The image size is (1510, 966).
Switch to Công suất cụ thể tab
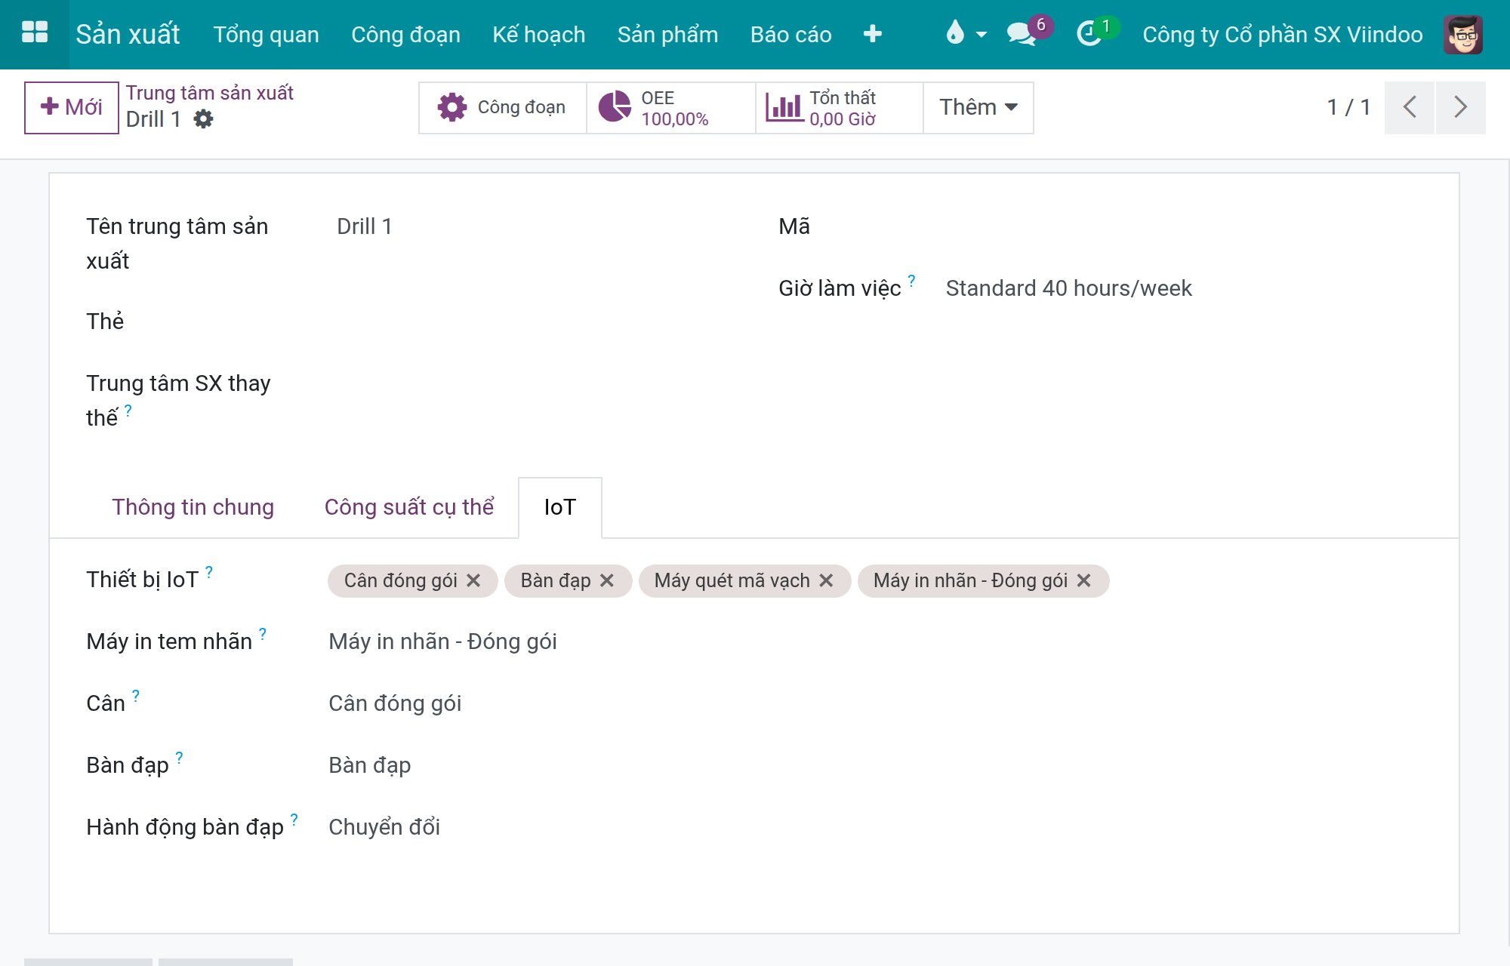click(408, 507)
